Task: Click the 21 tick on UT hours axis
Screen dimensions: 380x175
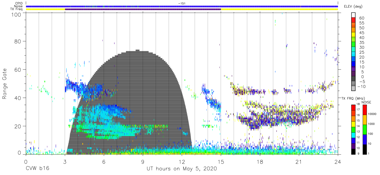Action: point(299,162)
